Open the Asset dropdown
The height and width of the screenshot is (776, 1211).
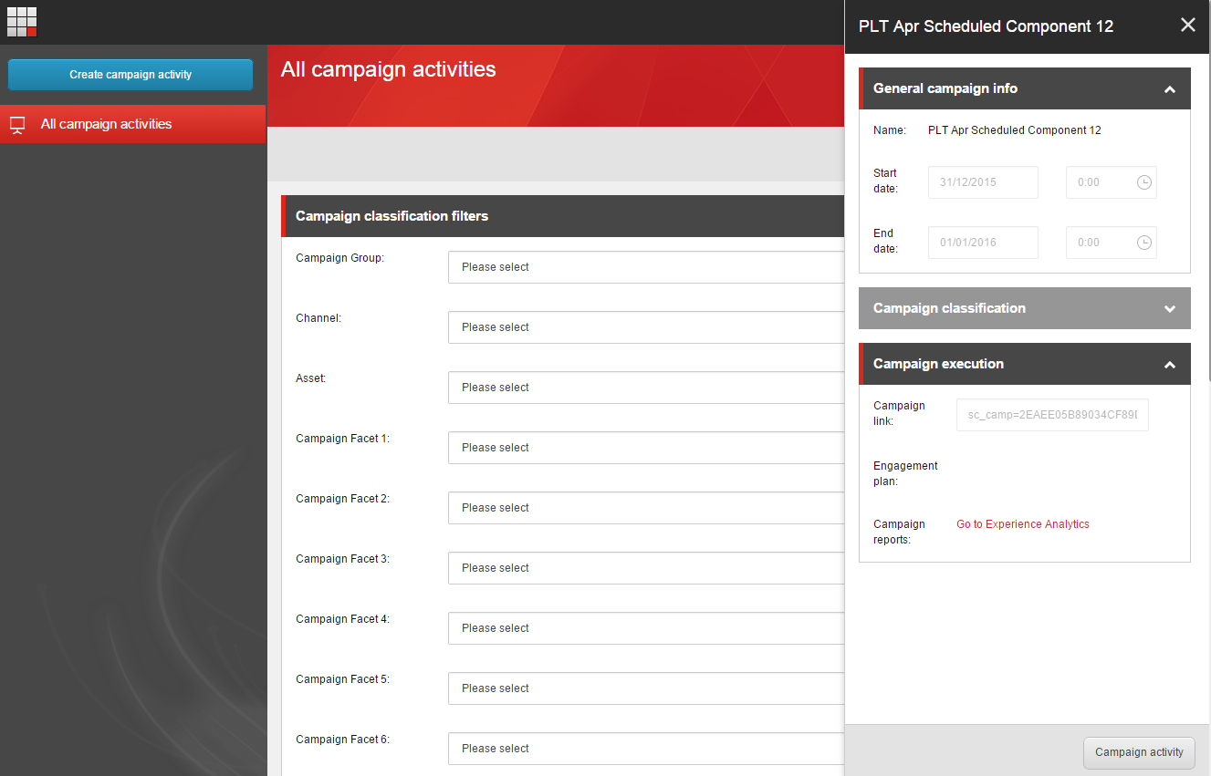click(x=647, y=388)
